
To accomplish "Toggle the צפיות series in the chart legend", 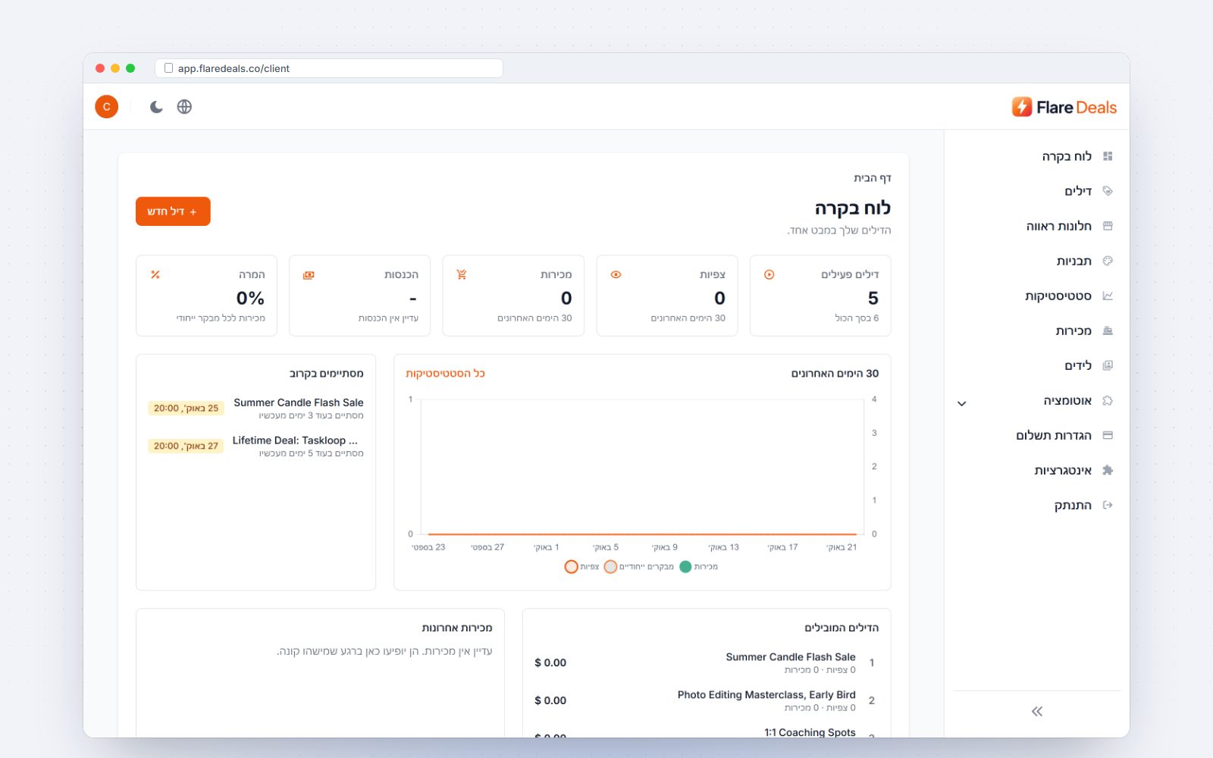I will (582, 566).
